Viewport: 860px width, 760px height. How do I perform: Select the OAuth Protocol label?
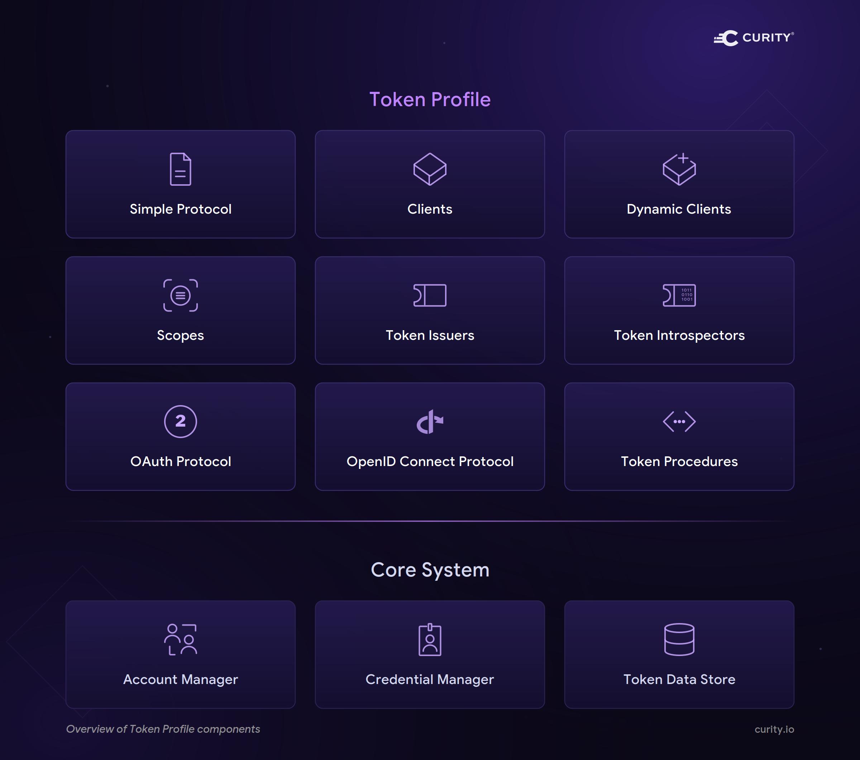point(181,462)
